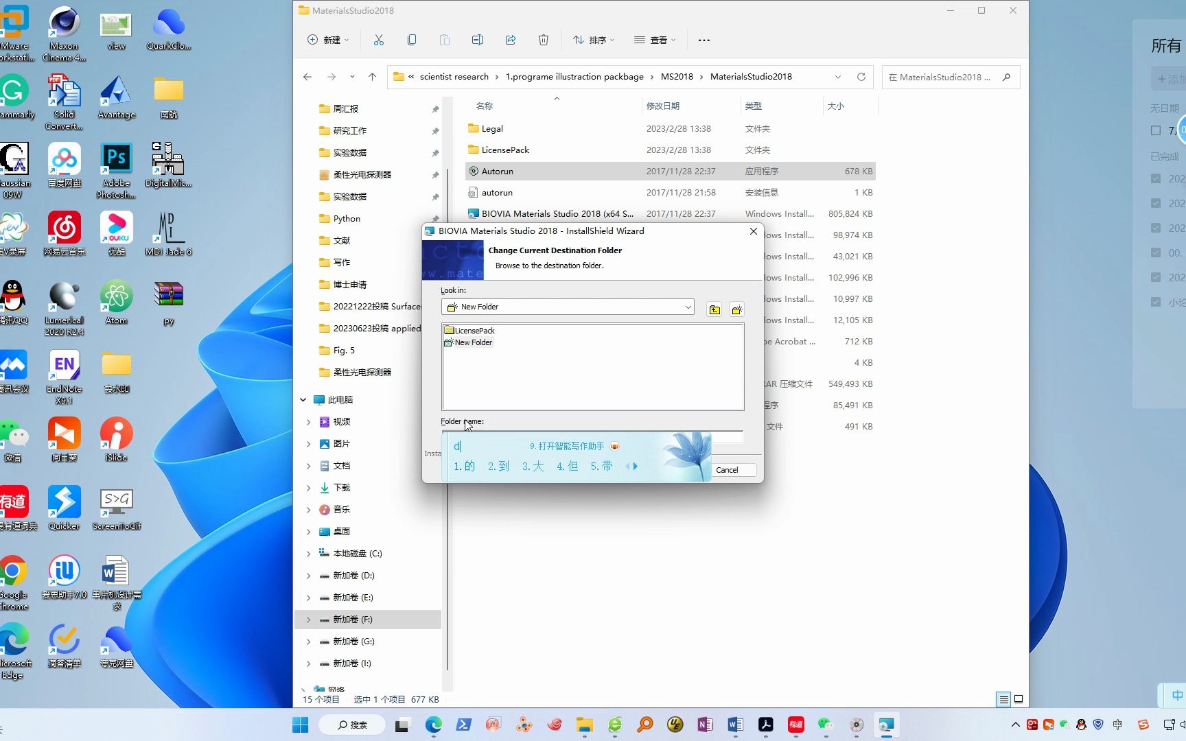
Task: Open Microsoft Edge from the taskbar
Action: click(434, 725)
